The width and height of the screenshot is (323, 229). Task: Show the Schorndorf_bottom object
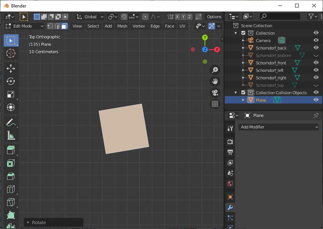(316, 55)
